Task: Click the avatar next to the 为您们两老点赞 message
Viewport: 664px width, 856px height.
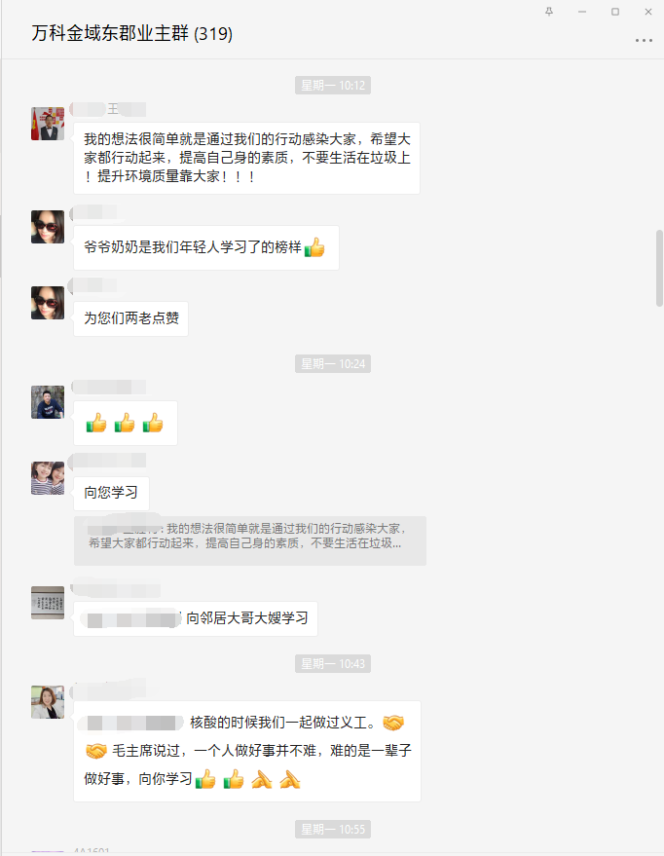Action: point(48,303)
